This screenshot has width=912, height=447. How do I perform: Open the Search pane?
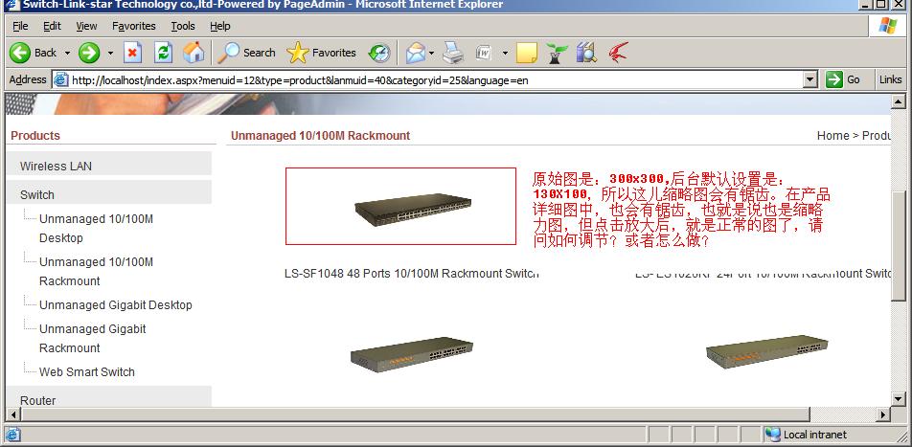(246, 53)
